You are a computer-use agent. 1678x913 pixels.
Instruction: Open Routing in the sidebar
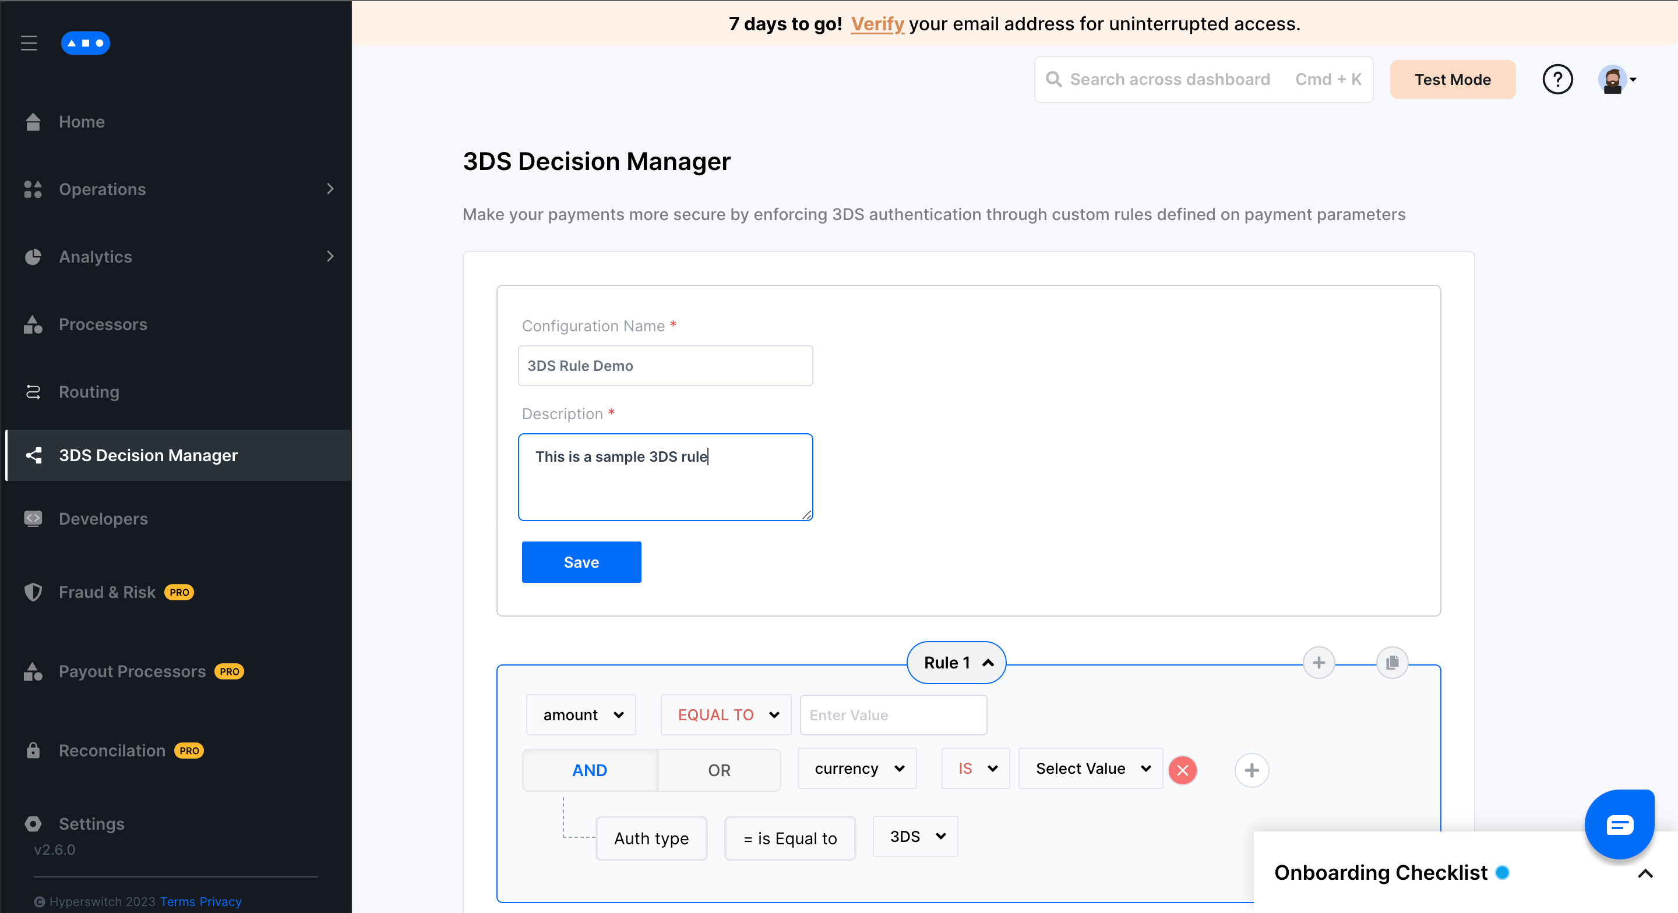[x=89, y=391]
